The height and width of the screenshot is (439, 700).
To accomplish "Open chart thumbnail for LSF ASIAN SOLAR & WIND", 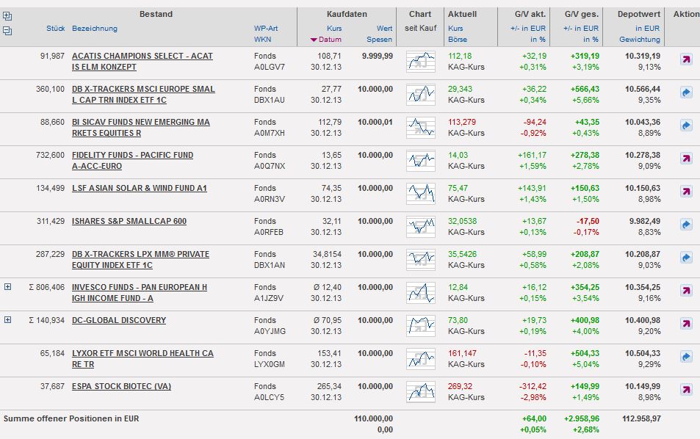I will pyautogui.click(x=421, y=194).
